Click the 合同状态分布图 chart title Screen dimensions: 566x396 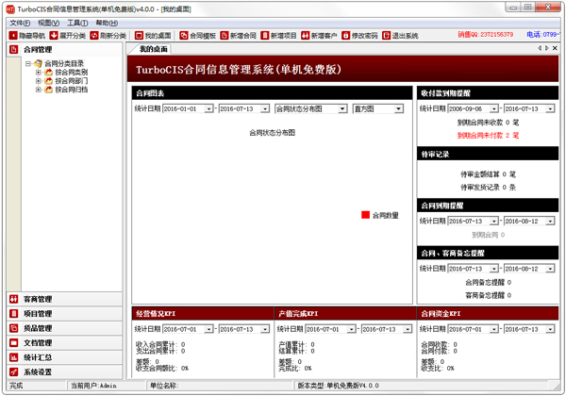[x=273, y=133]
